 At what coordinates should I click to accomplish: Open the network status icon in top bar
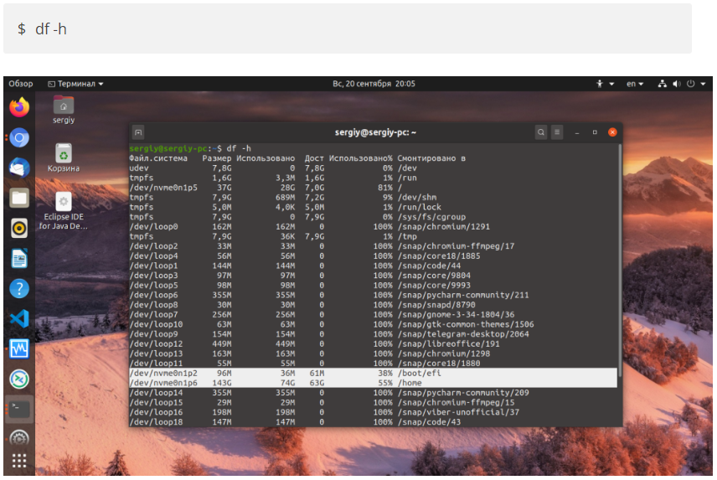[662, 84]
